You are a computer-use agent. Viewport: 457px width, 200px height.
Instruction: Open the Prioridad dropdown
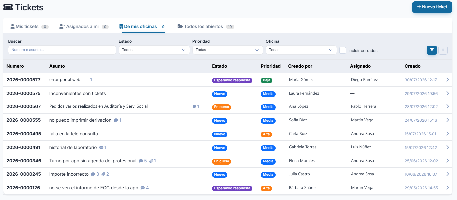227,50
